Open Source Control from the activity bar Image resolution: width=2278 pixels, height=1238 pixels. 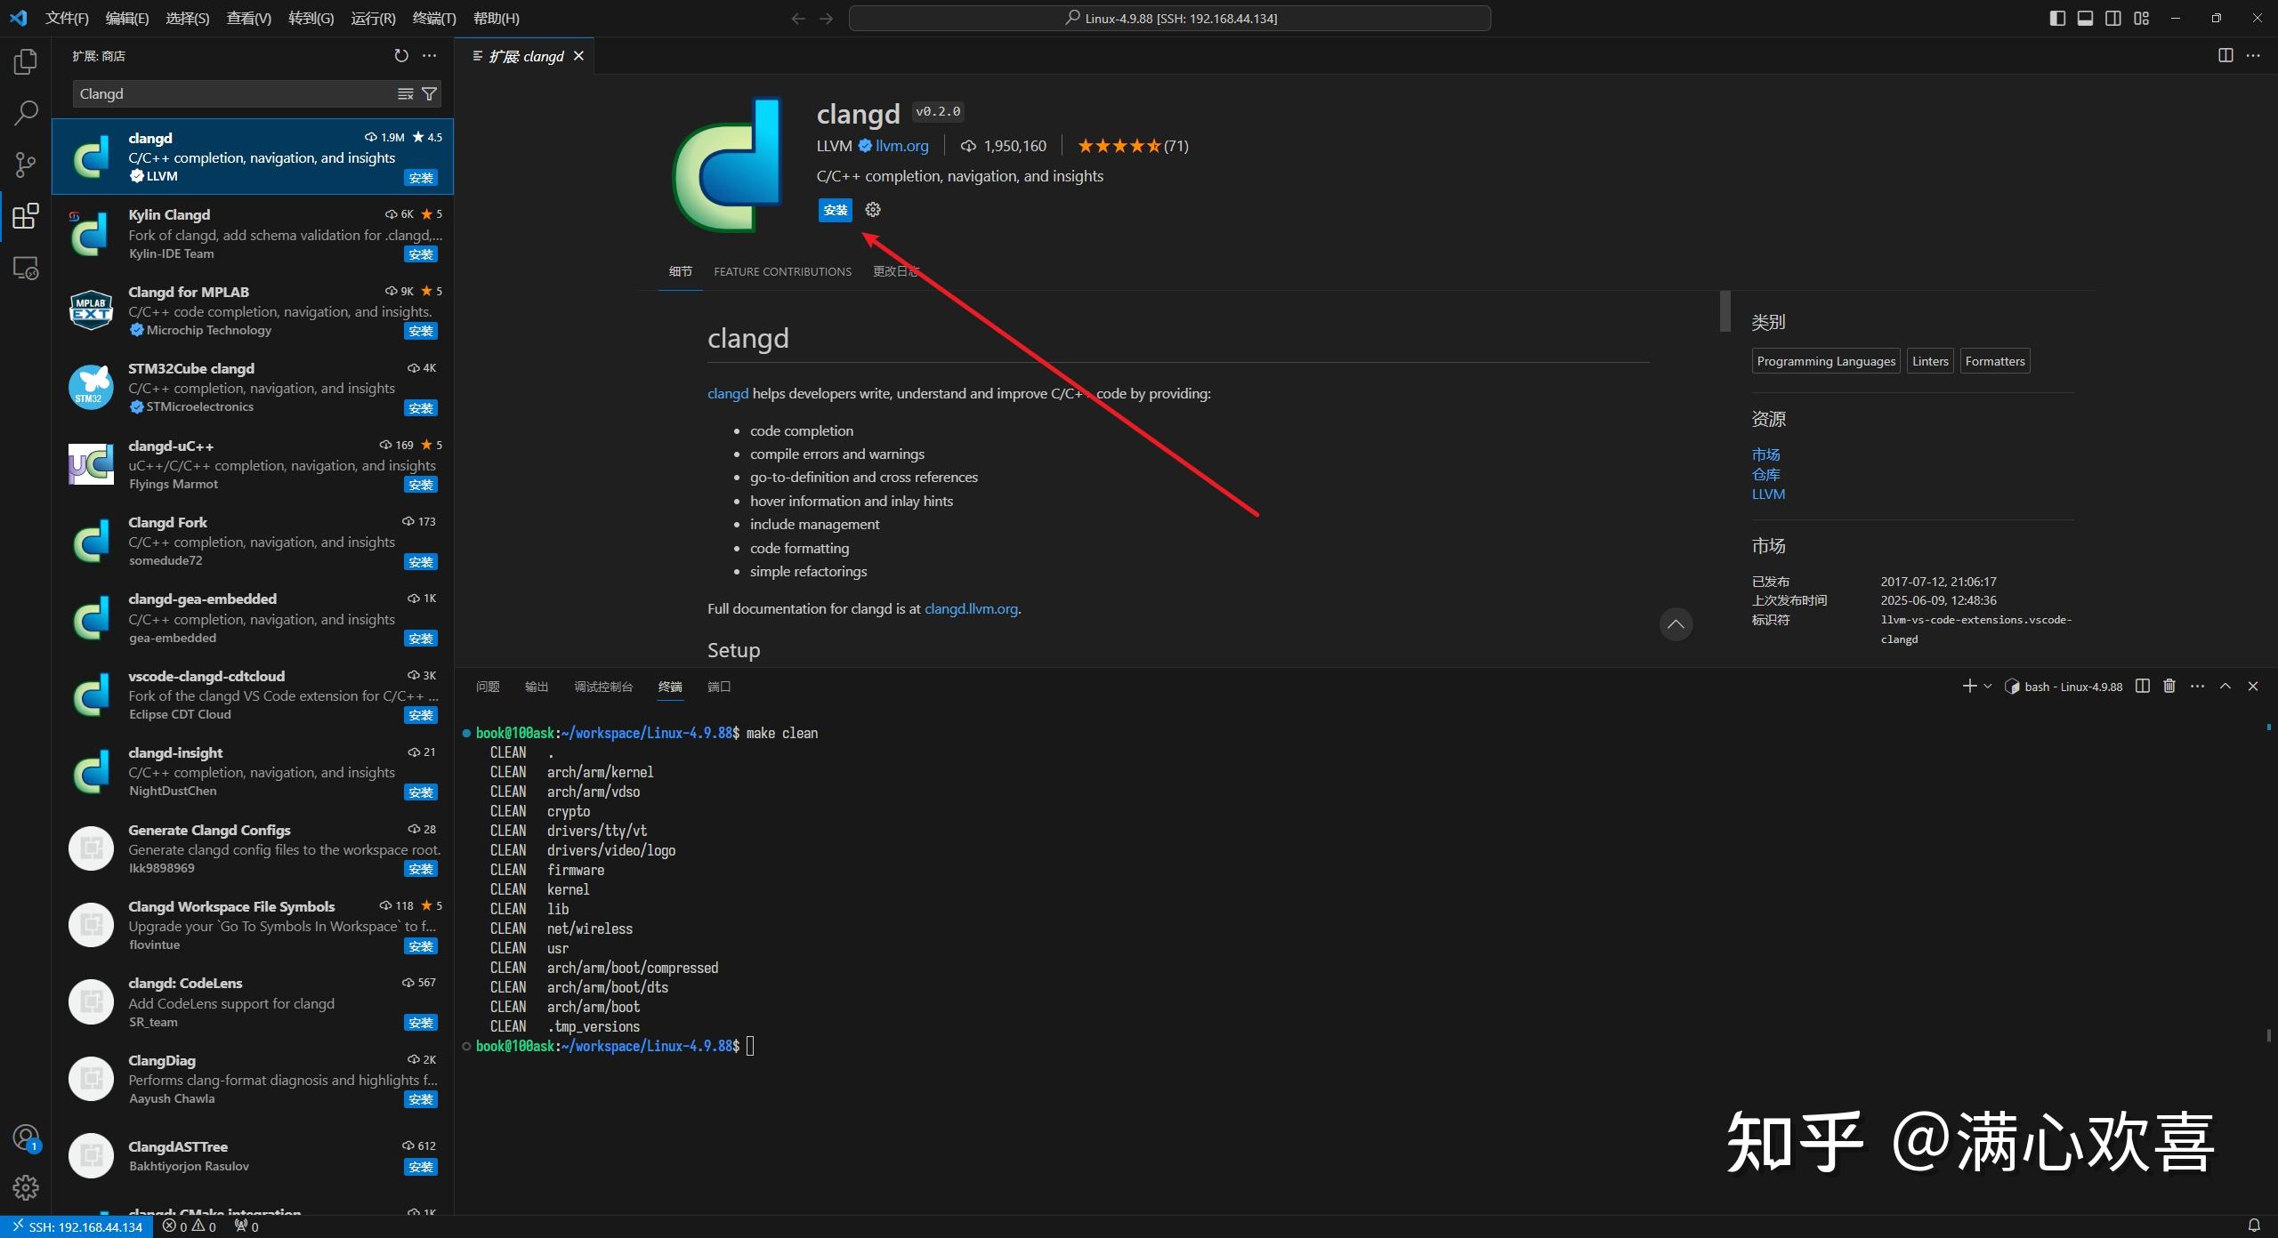tap(26, 165)
